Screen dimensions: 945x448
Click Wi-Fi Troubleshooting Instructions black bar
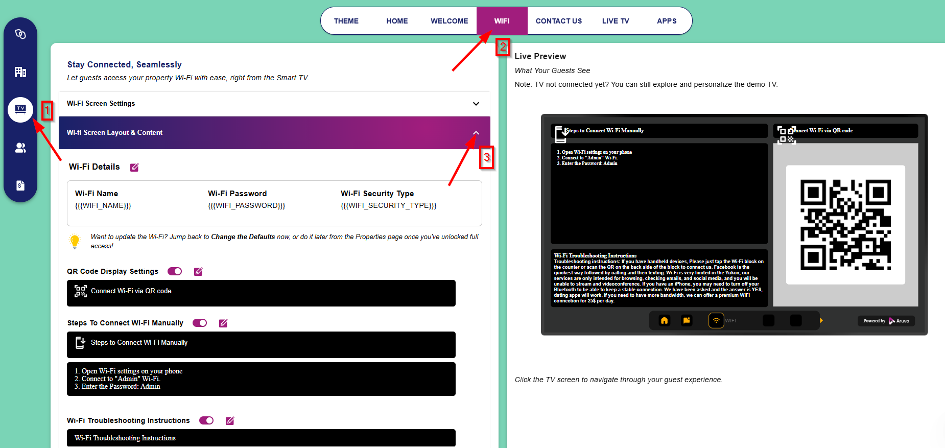point(261,438)
